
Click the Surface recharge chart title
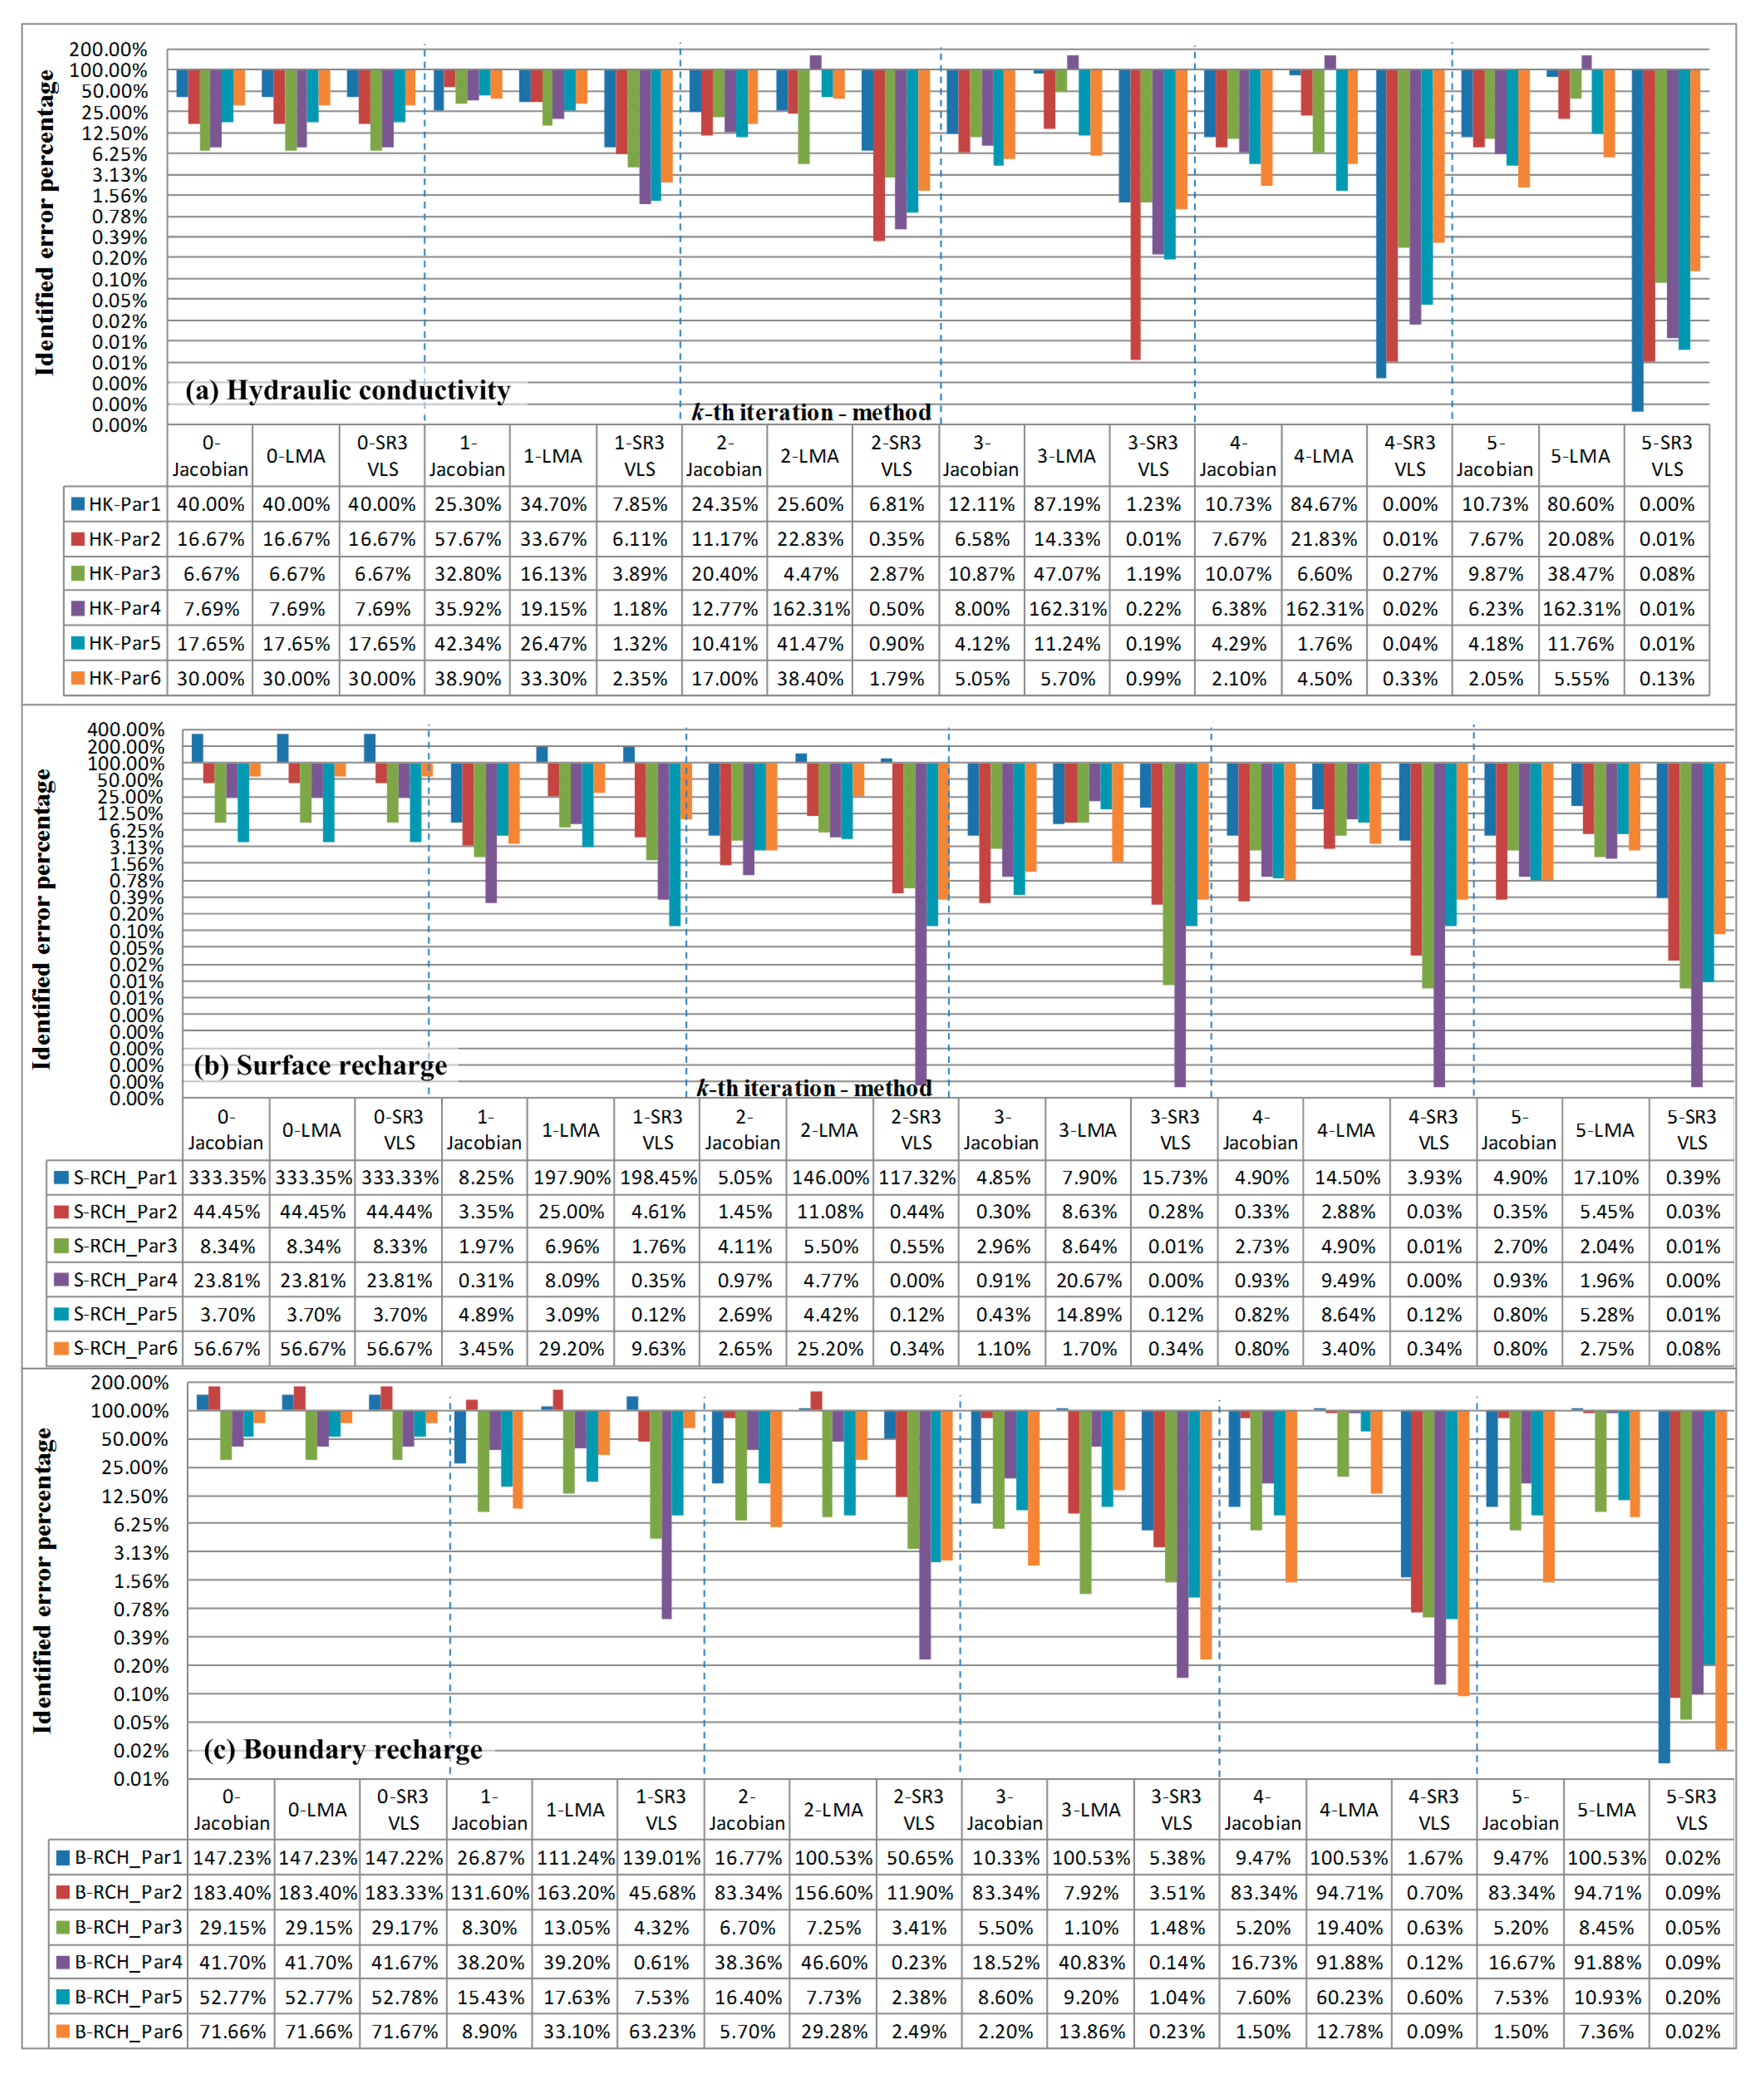coord(321,1065)
